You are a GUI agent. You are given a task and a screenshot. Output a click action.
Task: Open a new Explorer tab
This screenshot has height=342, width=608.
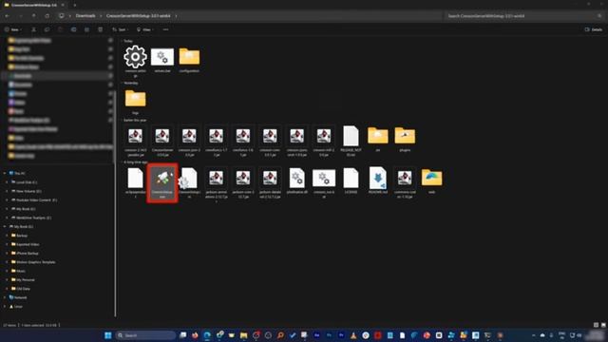pos(75,5)
